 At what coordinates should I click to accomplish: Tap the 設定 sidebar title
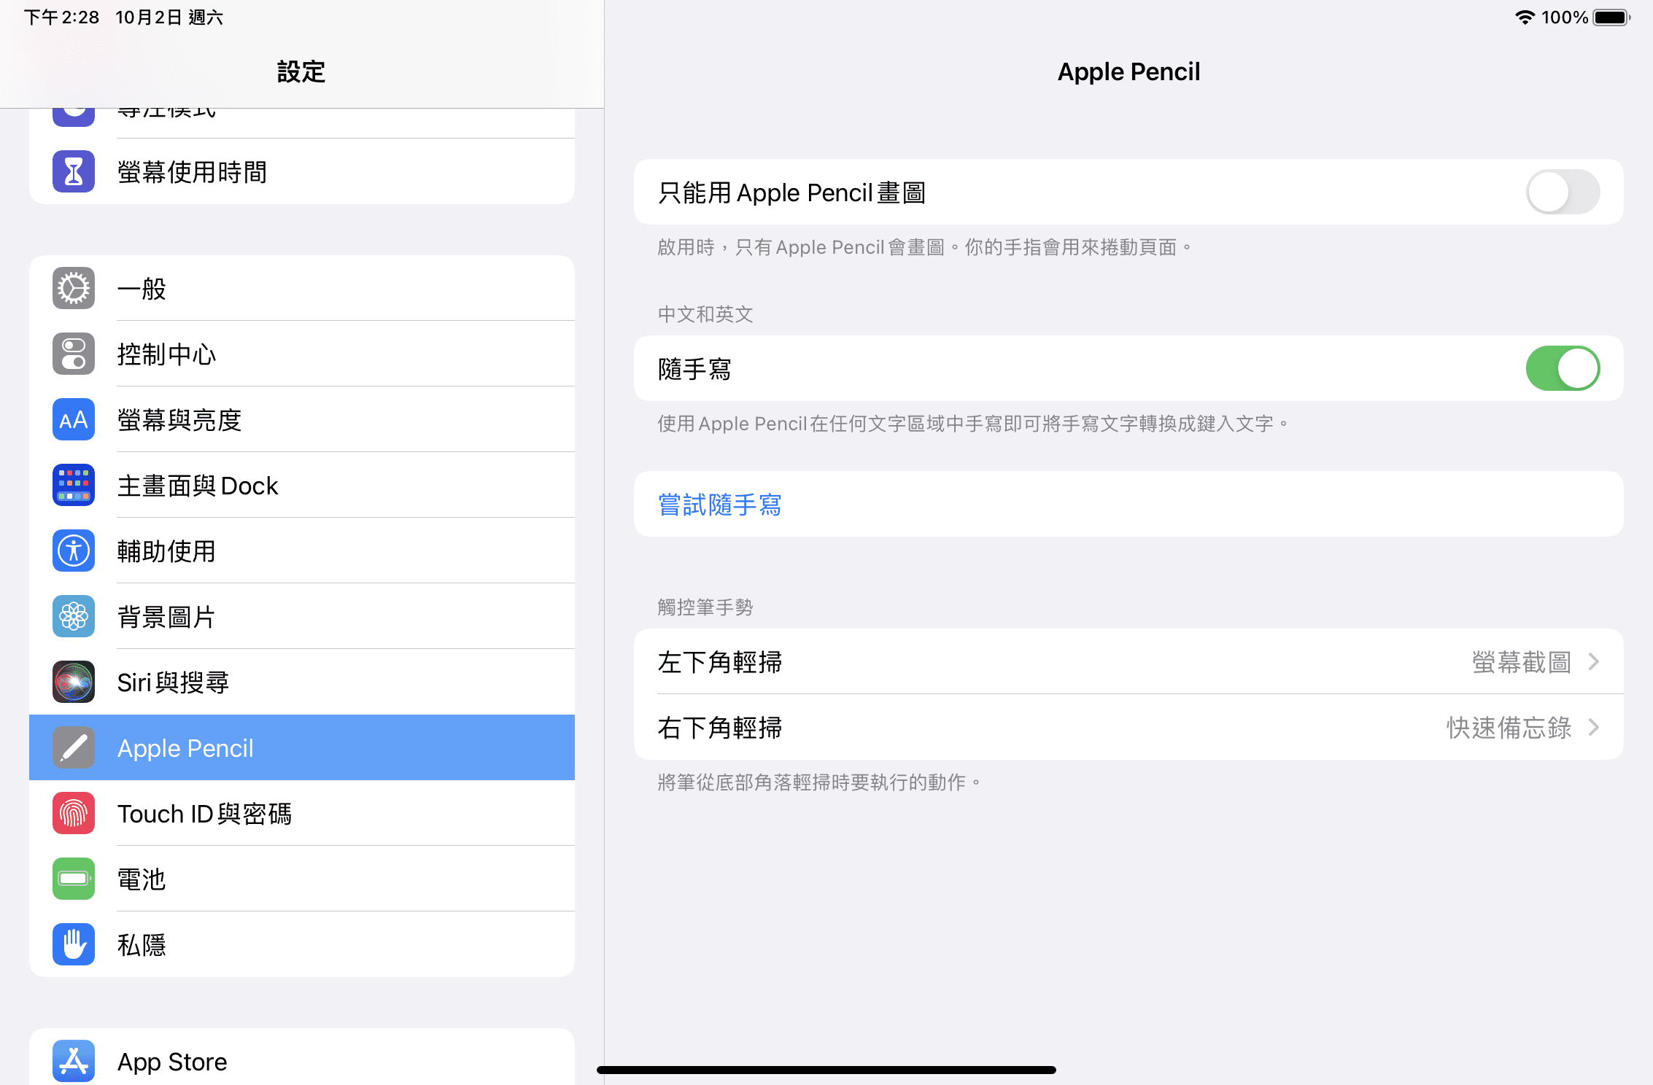(x=301, y=71)
